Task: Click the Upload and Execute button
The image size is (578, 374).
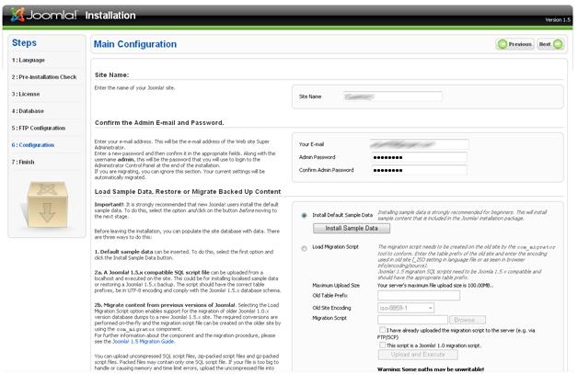Action: (x=418, y=355)
